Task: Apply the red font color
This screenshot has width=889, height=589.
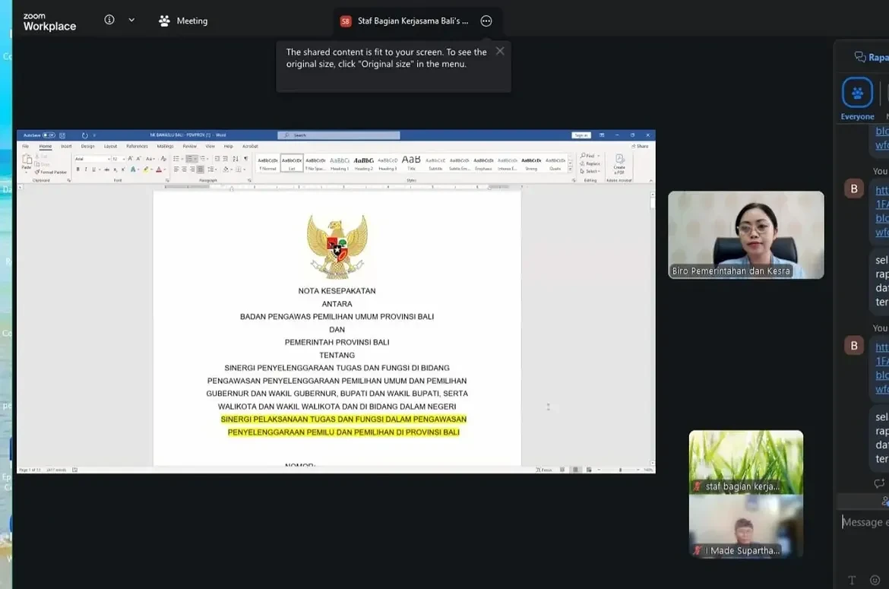Action: coord(159,169)
